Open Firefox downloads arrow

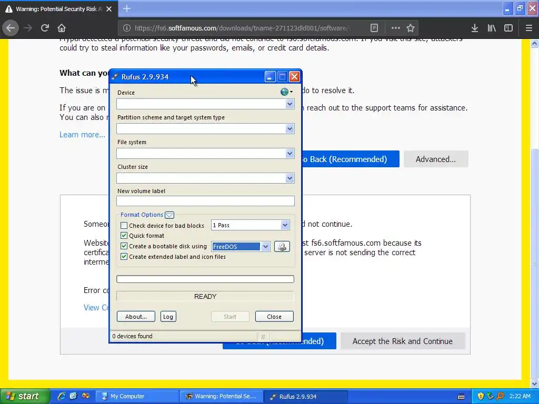(475, 28)
